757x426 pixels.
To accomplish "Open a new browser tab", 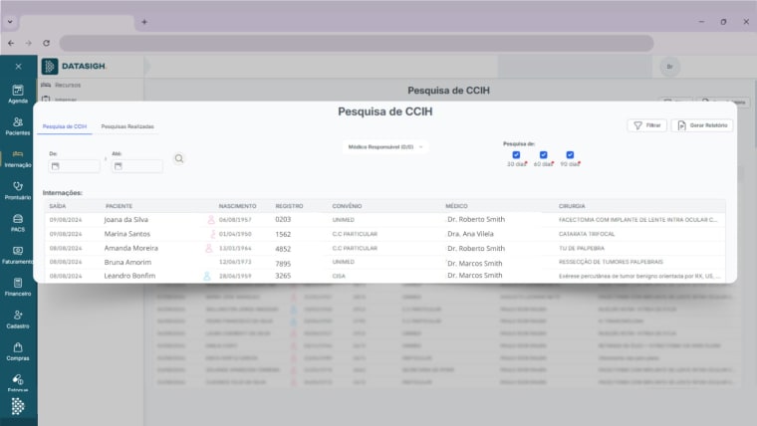I will pos(144,22).
